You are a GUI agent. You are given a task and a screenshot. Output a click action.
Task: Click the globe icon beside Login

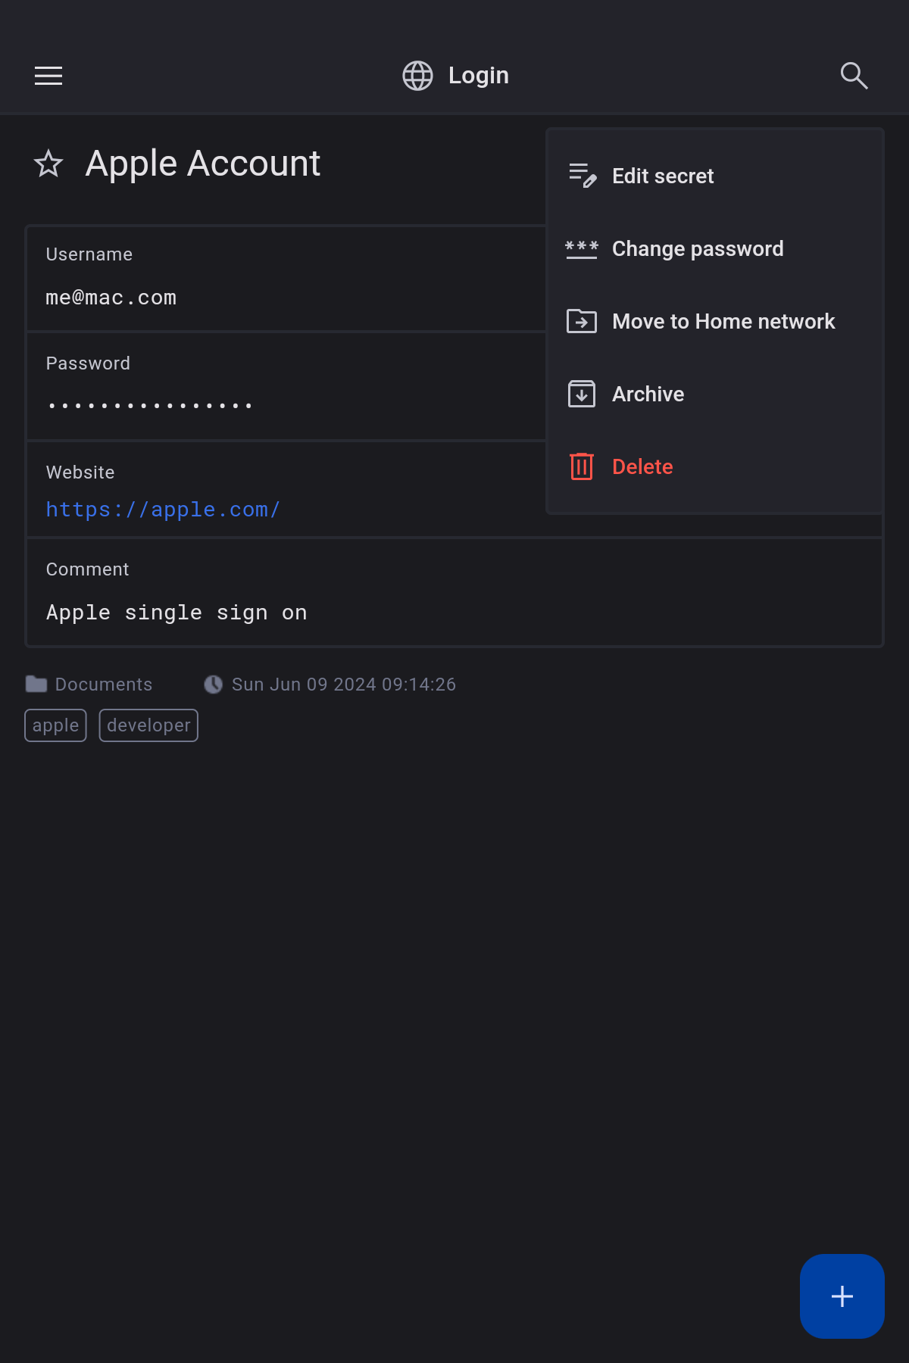point(417,76)
